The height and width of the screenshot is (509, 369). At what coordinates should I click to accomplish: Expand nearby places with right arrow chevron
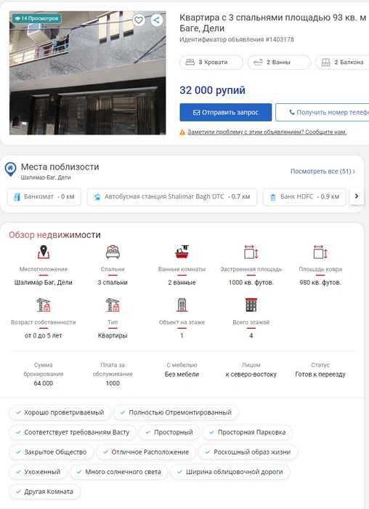click(x=357, y=196)
